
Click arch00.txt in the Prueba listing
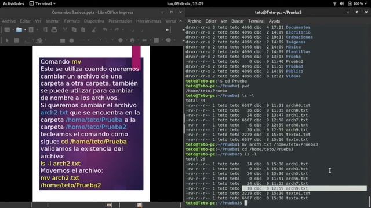(x=298, y=105)
